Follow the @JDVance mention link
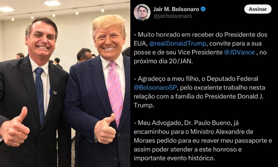 (239, 52)
